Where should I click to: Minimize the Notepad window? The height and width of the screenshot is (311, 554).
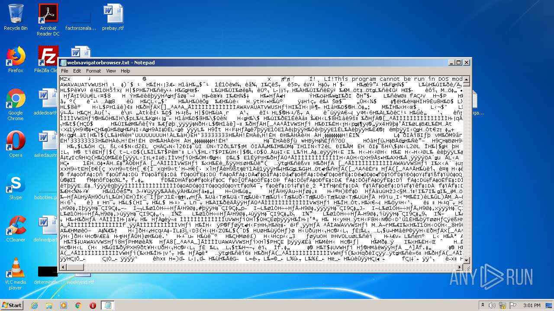pos(451,63)
